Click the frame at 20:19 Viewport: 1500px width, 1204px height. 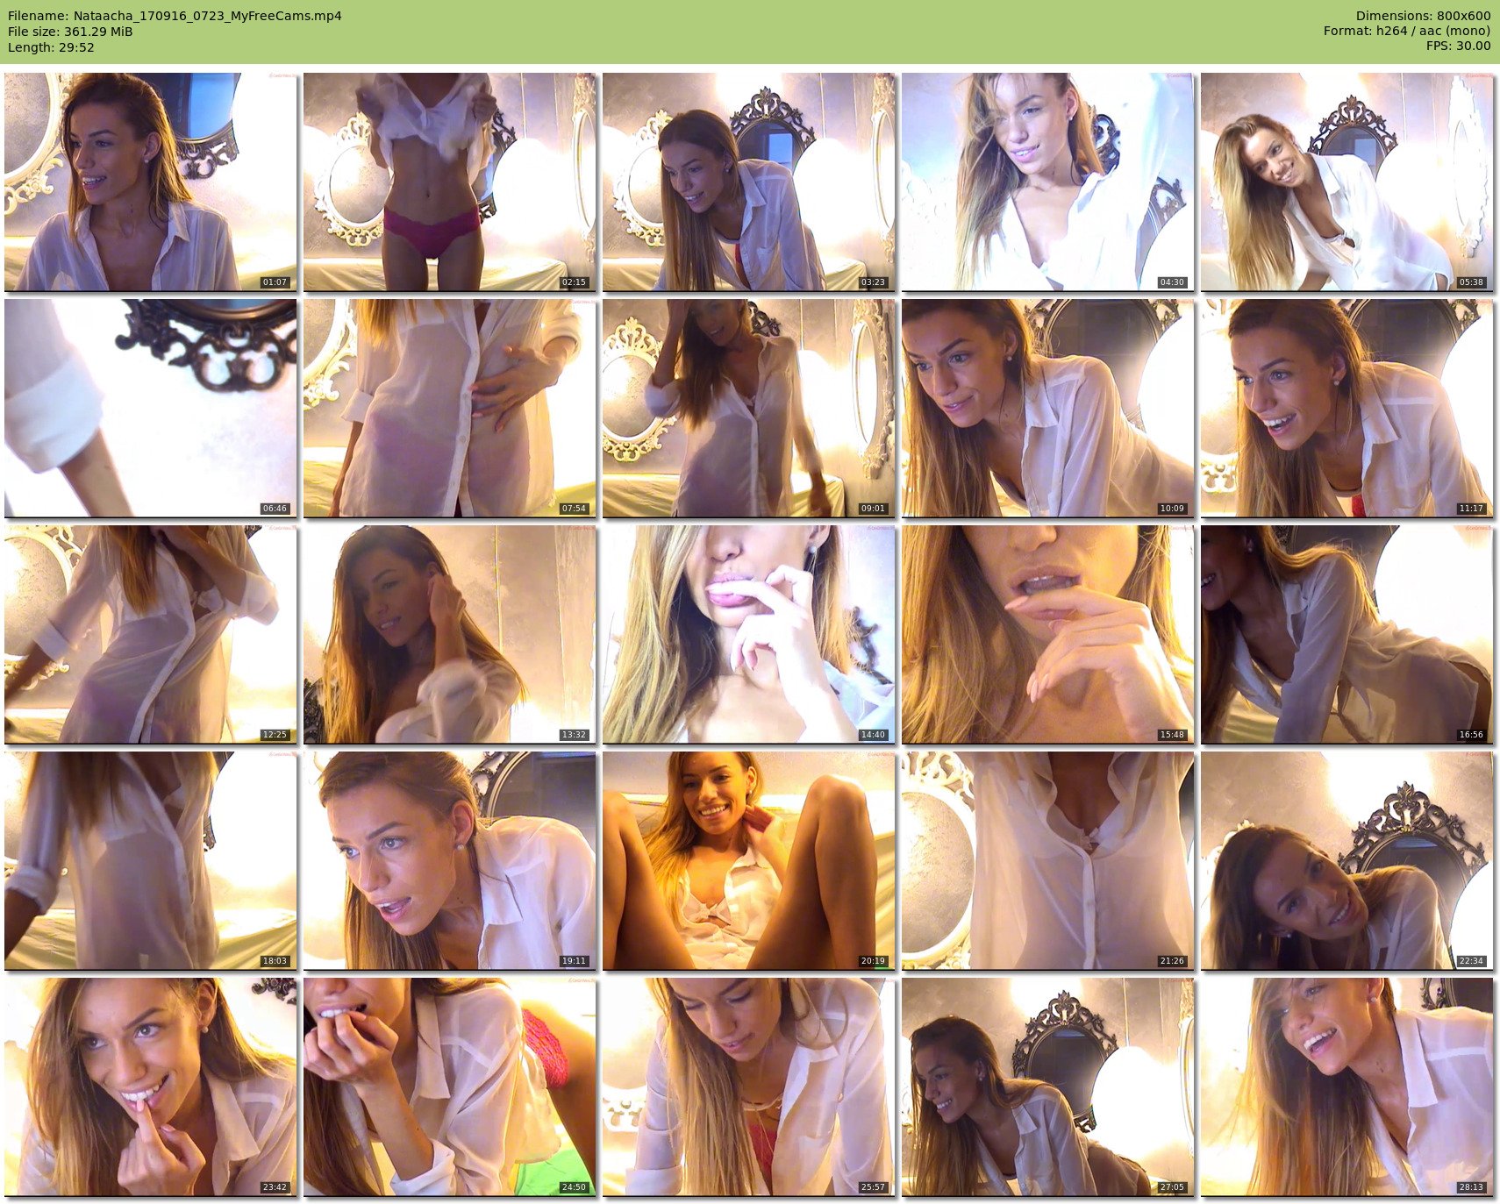(x=749, y=860)
